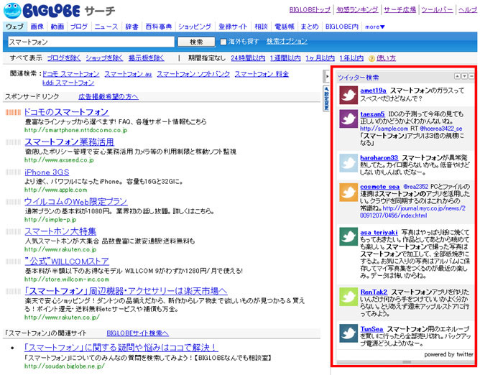The width and height of the screenshot is (480, 375).
Task: Filter results with 掲示板を除く
Action: 147,58
